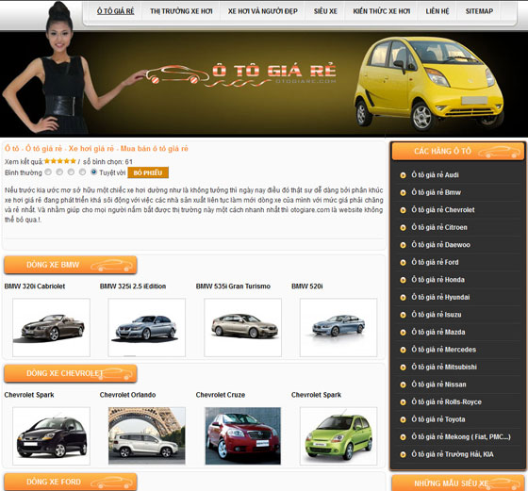This screenshot has width=528, height=491.
Task: Open BMW 325i 2.5 iEdition title link
Action: pos(133,286)
